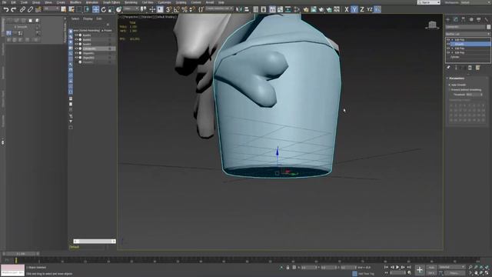Click the object name field in Modify panel
The width and height of the screenshot is (492, 277).
465,27
